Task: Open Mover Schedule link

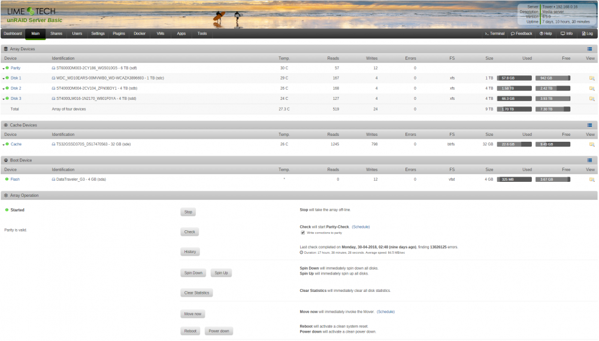Action: pyautogui.click(x=385, y=312)
